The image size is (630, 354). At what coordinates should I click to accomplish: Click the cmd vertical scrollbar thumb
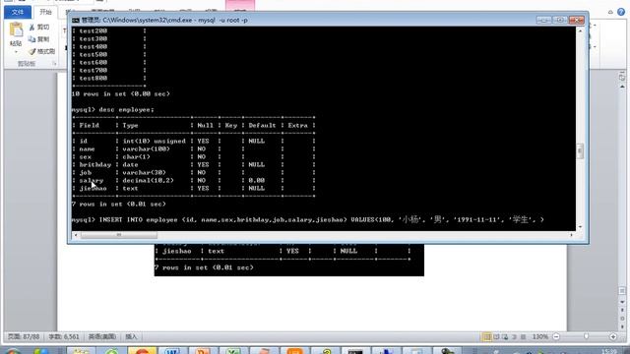pyautogui.click(x=580, y=151)
